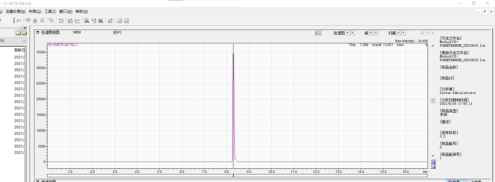Close the left side panel with X
The height and width of the screenshot is (182, 495).
[x=25, y=28]
